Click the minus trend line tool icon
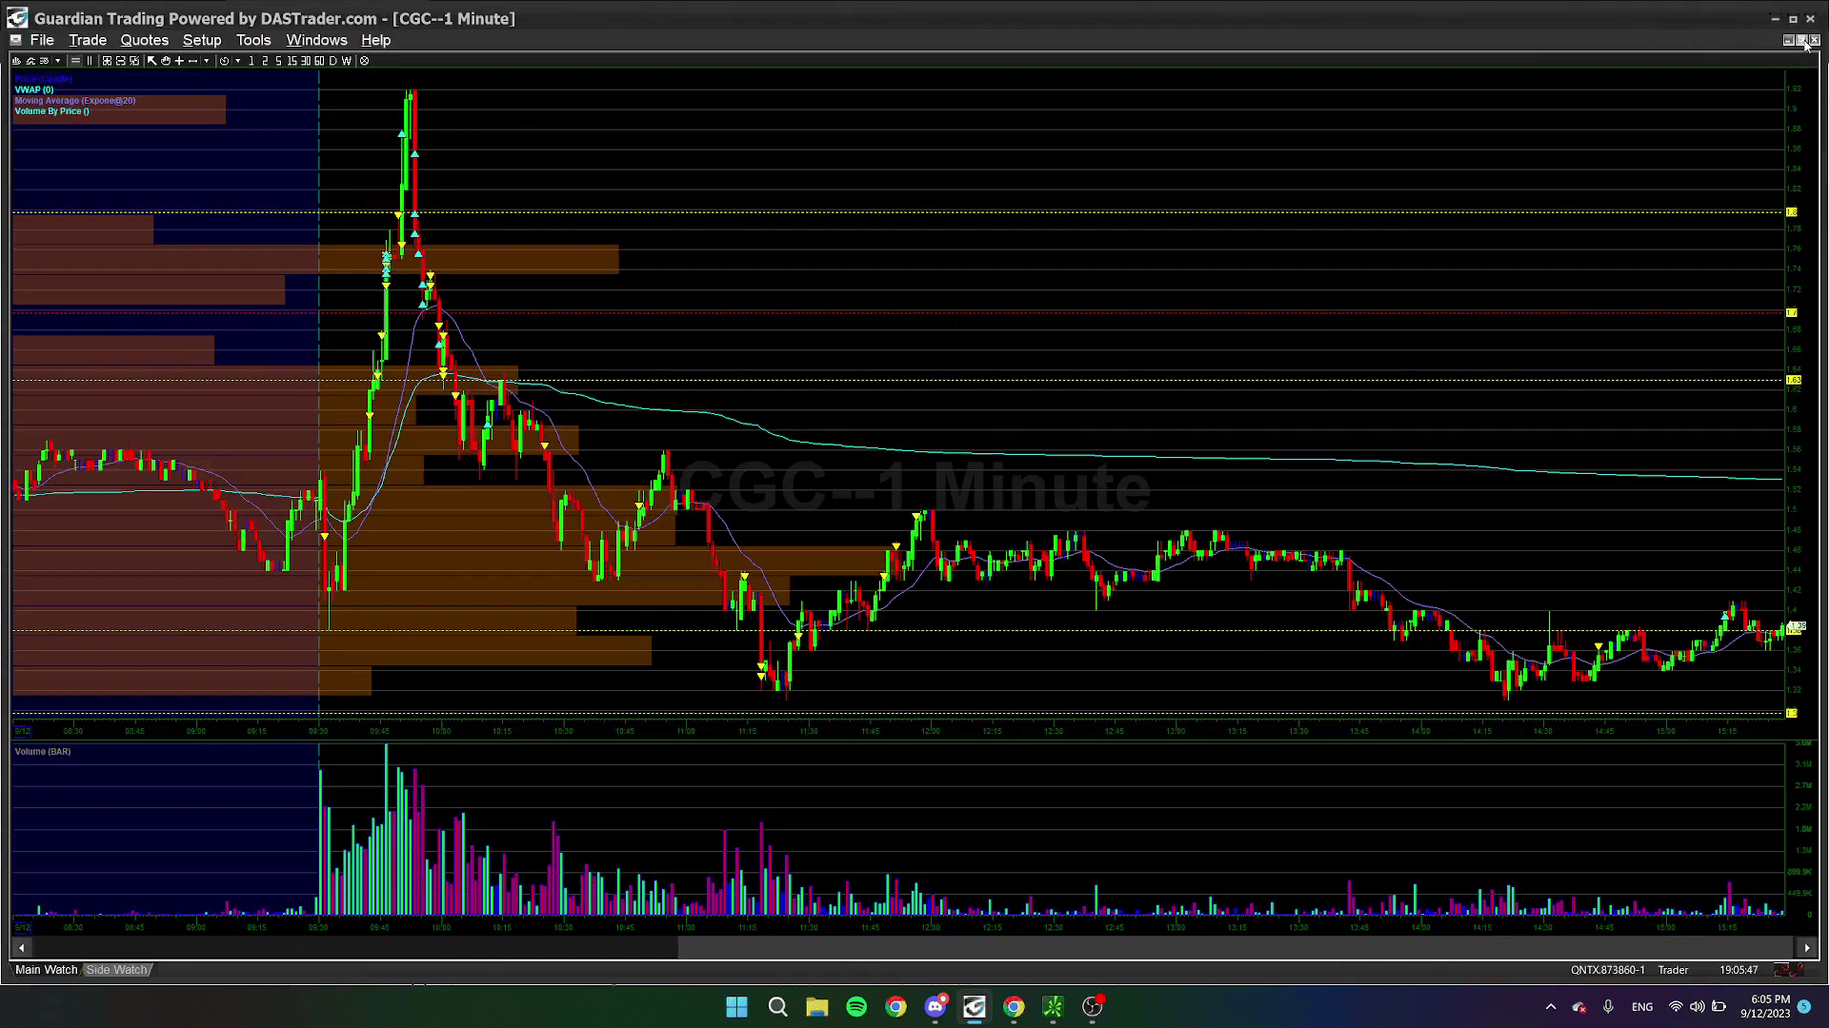 [x=192, y=61]
